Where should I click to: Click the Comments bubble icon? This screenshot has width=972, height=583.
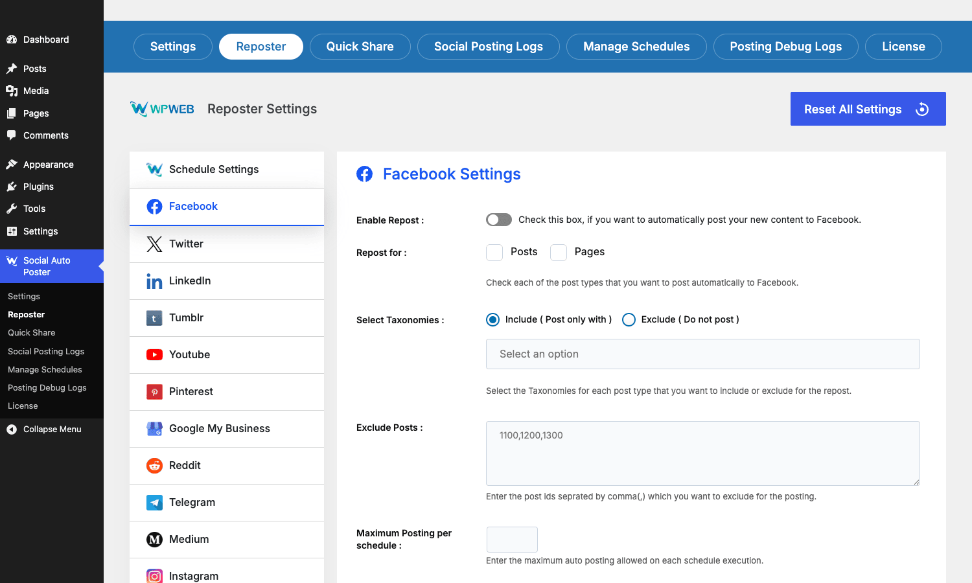tap(12, 135)
